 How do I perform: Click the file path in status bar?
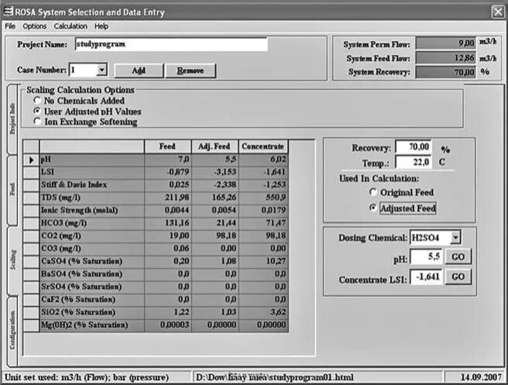[275, 377]
